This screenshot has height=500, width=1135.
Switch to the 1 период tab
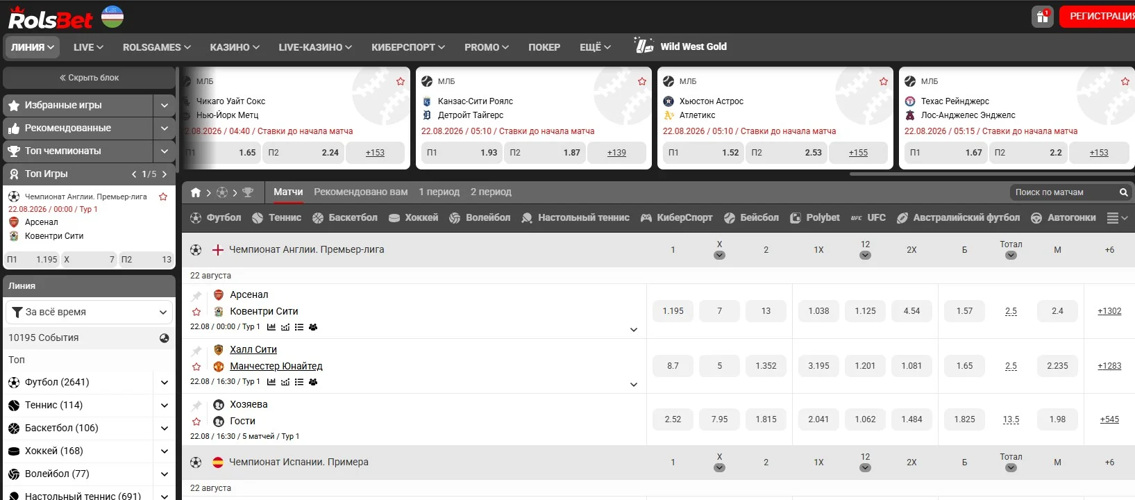coord(439,192)
